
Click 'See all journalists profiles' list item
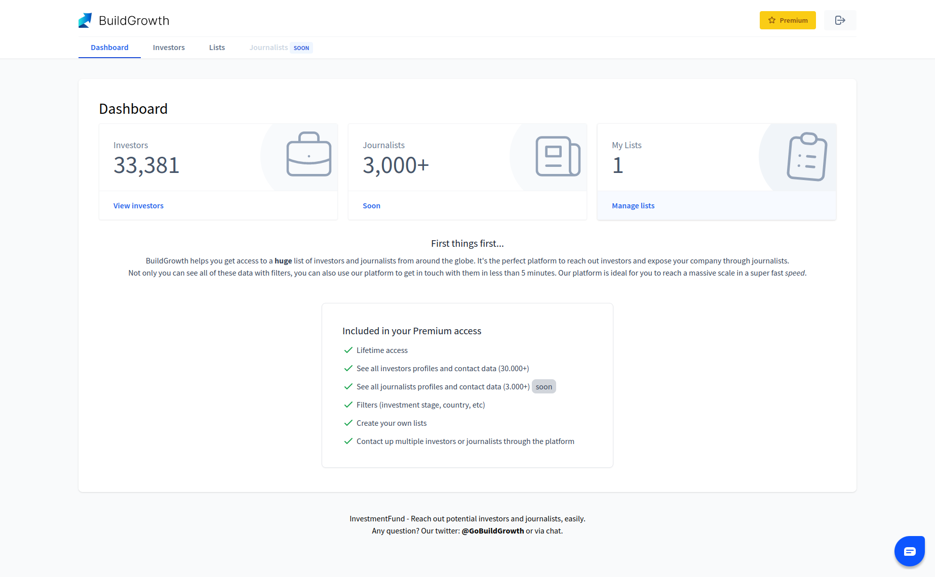[443, 387]
